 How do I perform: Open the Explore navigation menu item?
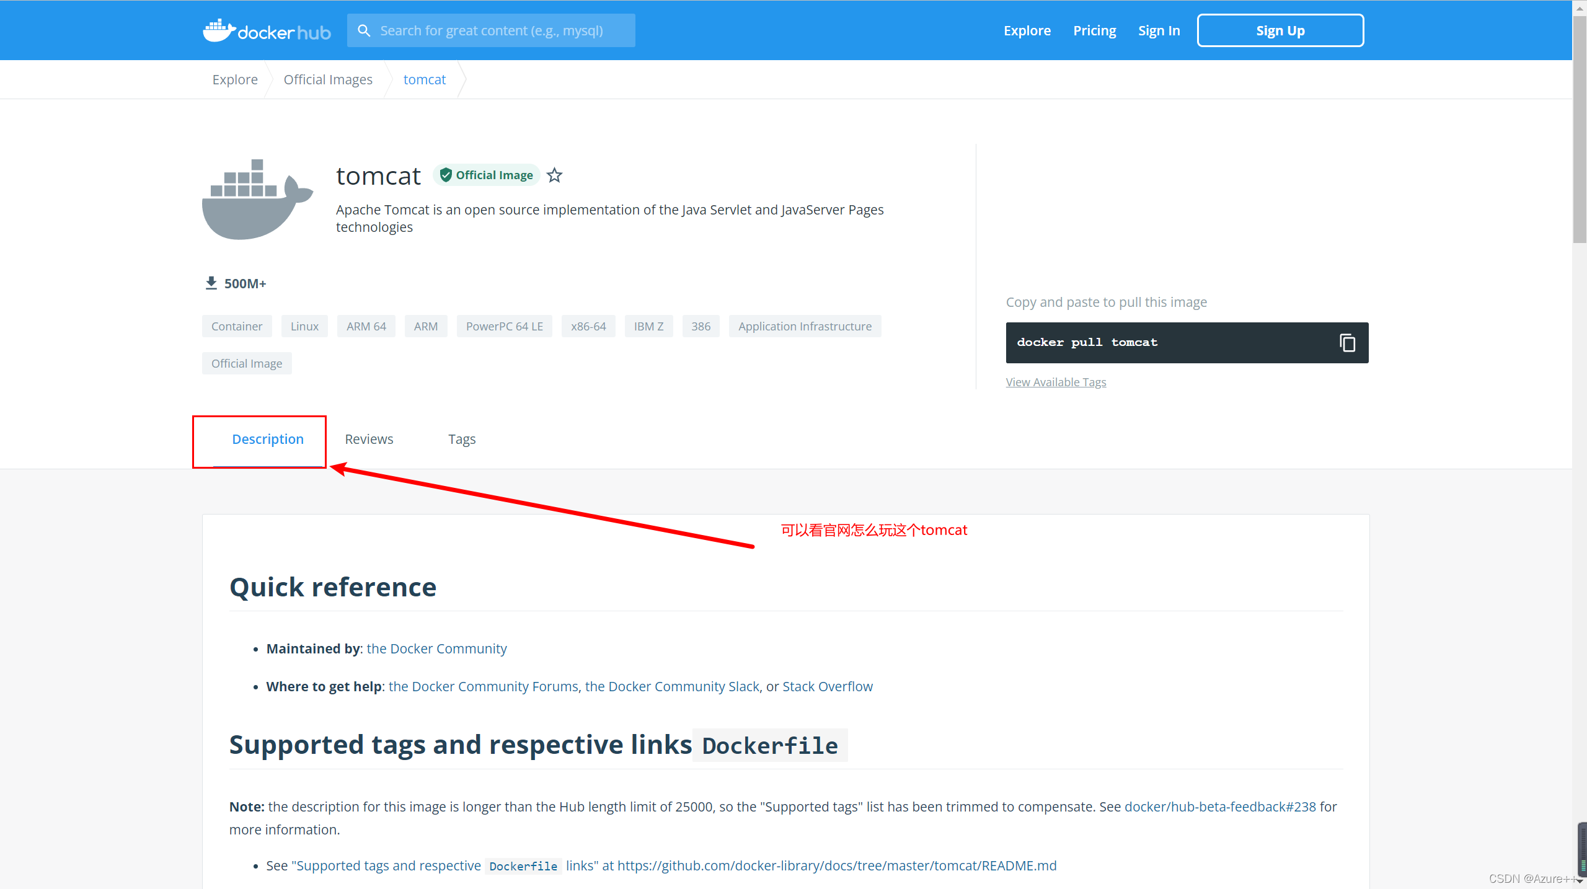pyautogui.click(x=1027, y=29)
